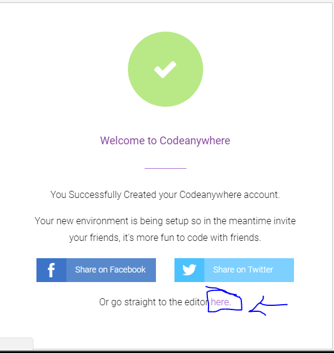
Task: Share on Facebook button label
Action: click(111, 270)
